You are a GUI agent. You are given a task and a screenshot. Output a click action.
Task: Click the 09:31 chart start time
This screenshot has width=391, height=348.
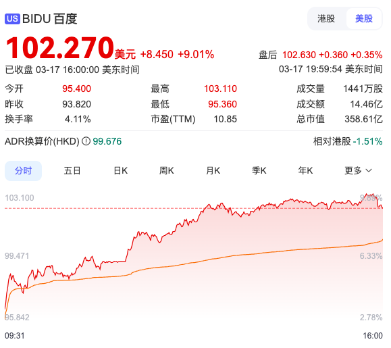tap(15, 336)
